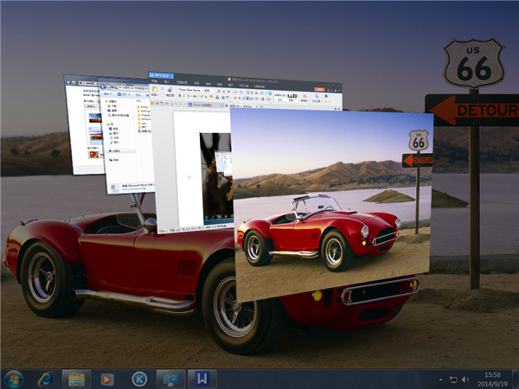Open the volume speaker icon in tray
519x389 pixels.
467,379
